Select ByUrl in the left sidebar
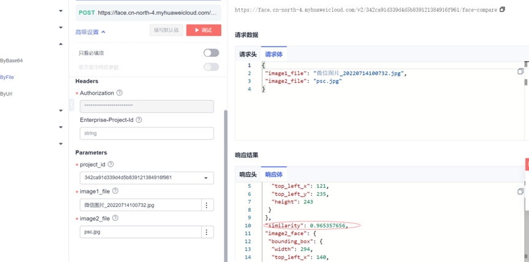This screenshot has width=529, height=262. 7,94
